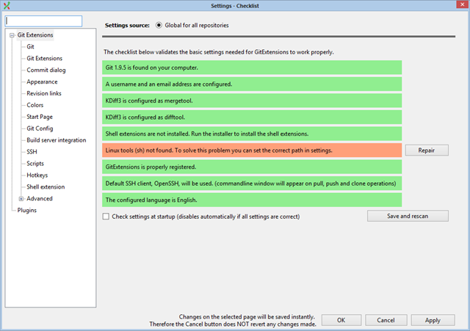
Task: Click Shell extensions are not installed row
Action: point(252,134)
